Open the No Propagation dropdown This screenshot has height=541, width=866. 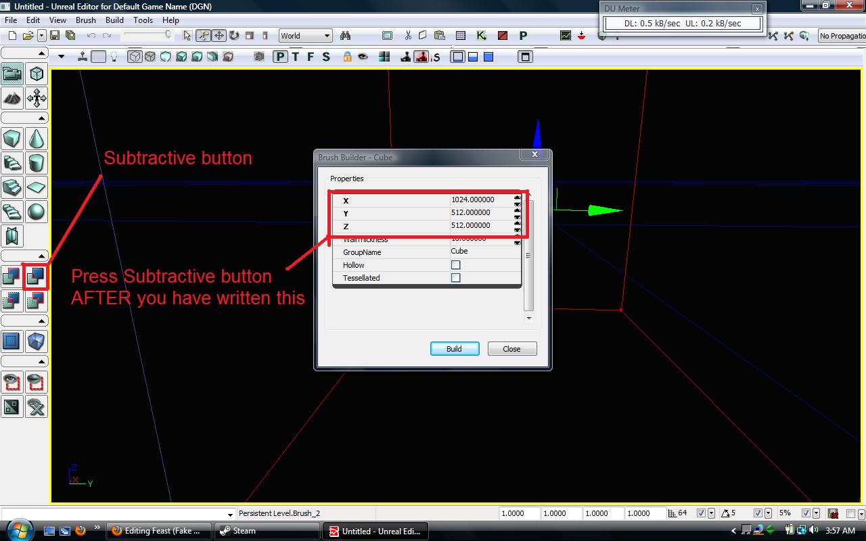coord(842,36)
